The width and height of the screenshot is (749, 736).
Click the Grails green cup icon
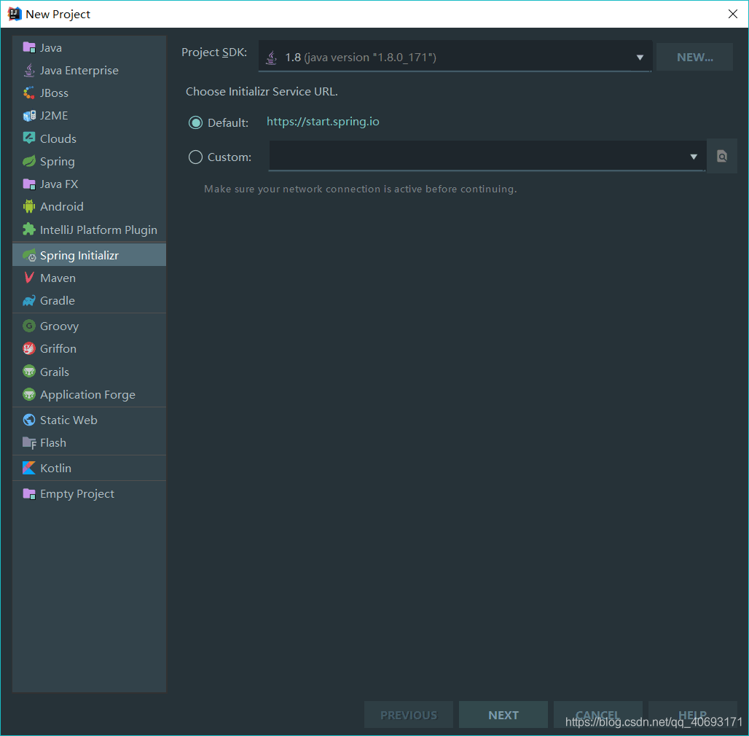(29, 371)
